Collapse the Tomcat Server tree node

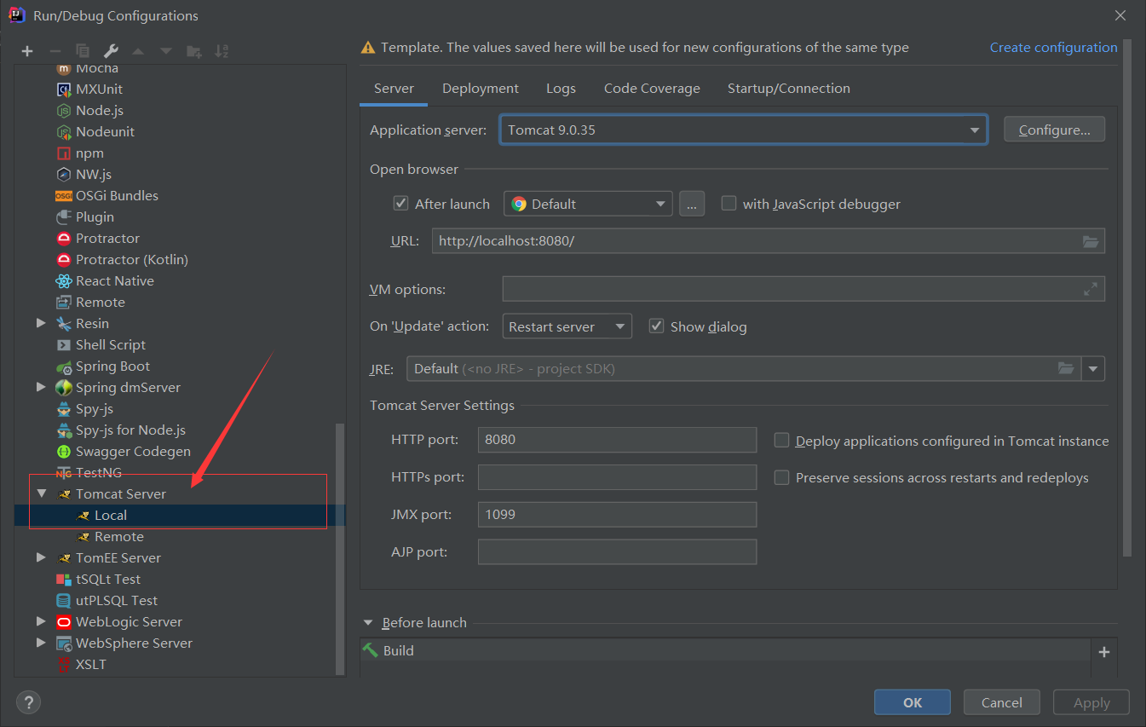point(41,493)
